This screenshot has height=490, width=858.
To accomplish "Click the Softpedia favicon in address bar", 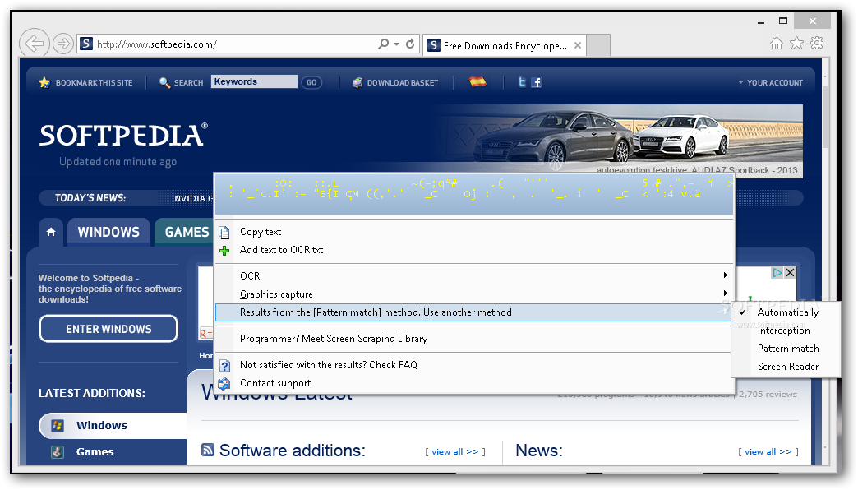I will click(86, 44).
